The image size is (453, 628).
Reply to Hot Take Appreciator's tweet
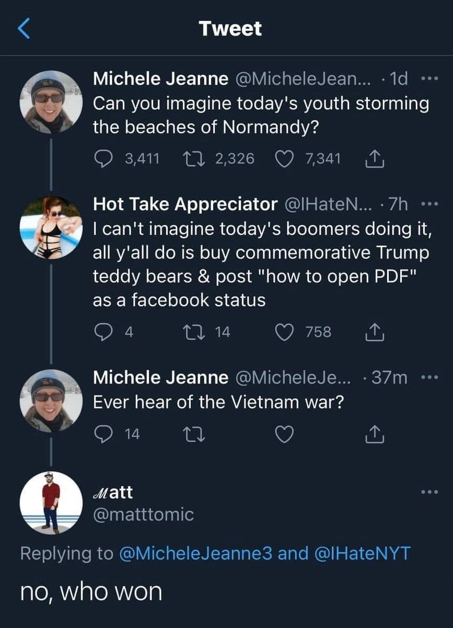102,332
